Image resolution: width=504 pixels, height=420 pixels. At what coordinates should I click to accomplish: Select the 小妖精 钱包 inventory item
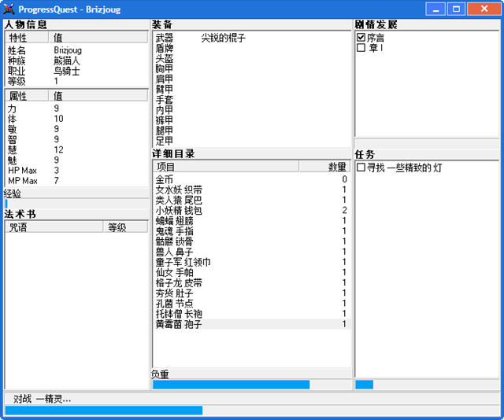tap(179, 210)
